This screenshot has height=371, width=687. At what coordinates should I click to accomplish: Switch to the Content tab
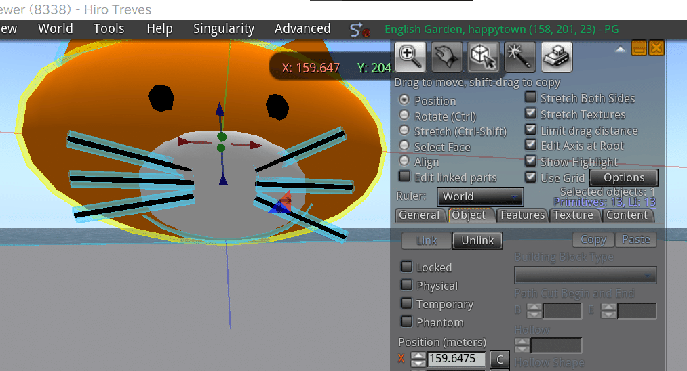click(627, 215)
